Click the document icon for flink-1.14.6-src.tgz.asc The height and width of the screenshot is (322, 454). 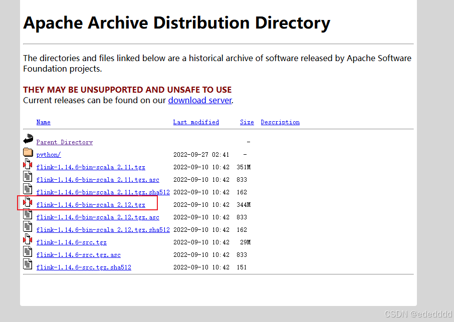pyautogui.click(x=28, y=252)
